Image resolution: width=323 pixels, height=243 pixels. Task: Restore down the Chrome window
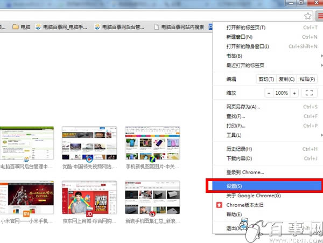coord(301,3)
